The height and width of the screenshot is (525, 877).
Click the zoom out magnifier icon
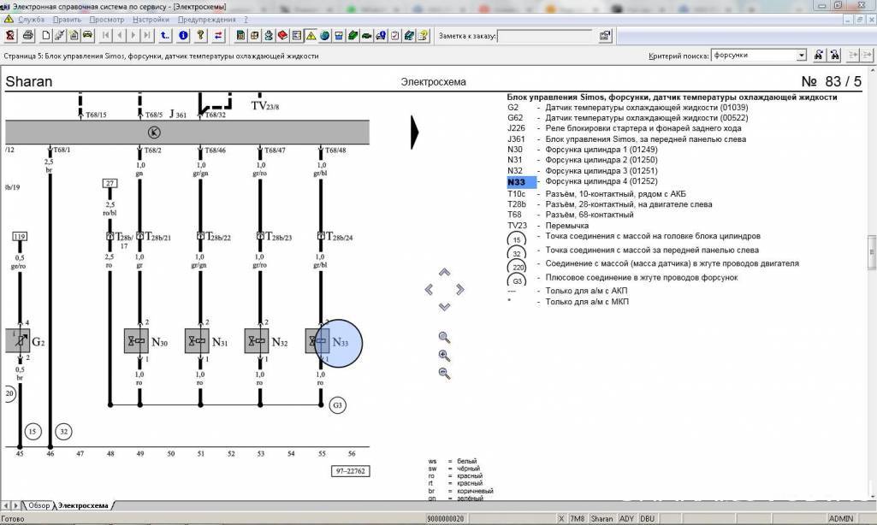[444, 374]
